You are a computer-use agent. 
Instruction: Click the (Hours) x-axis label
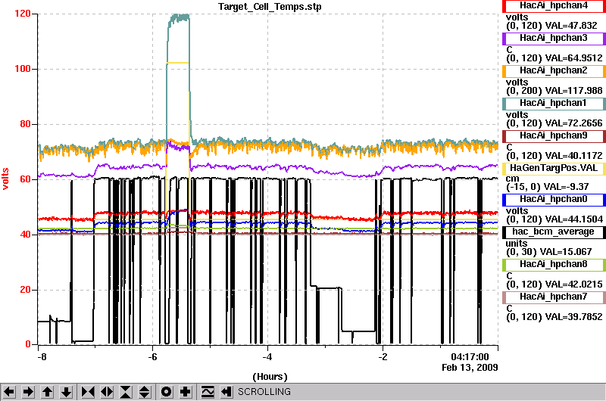coord(270,377)
